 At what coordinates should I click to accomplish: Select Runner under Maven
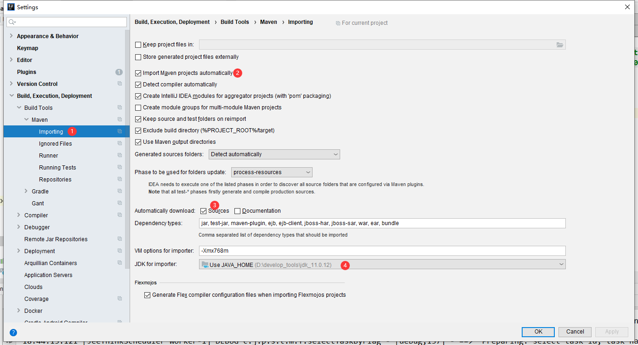[48, 156]
